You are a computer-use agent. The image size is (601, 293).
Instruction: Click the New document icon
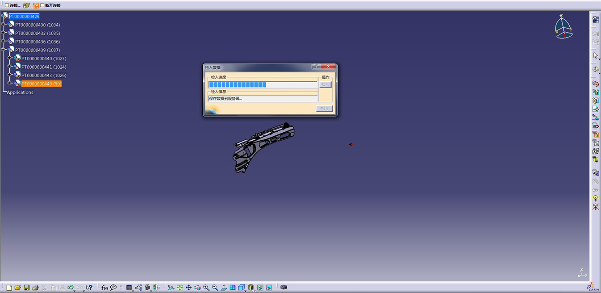coord(9,288)
